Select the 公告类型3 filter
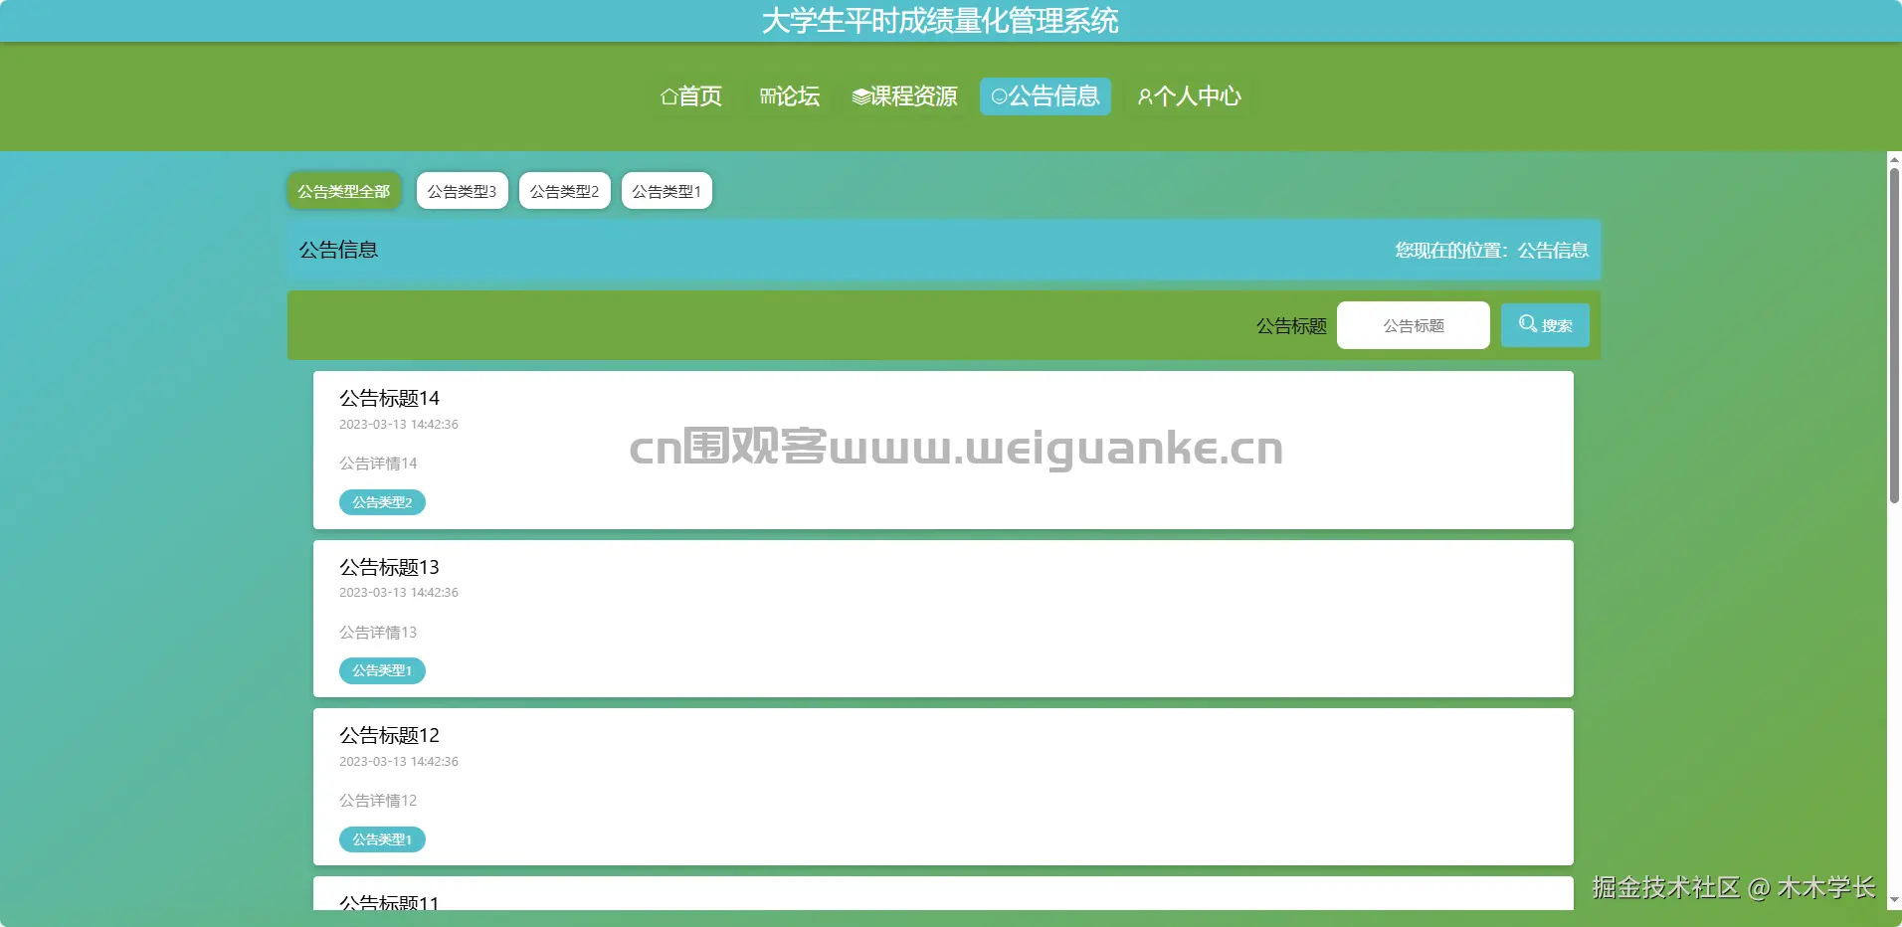The height and width of the screenshot is (927, 1902). click(x=462, y=190)
